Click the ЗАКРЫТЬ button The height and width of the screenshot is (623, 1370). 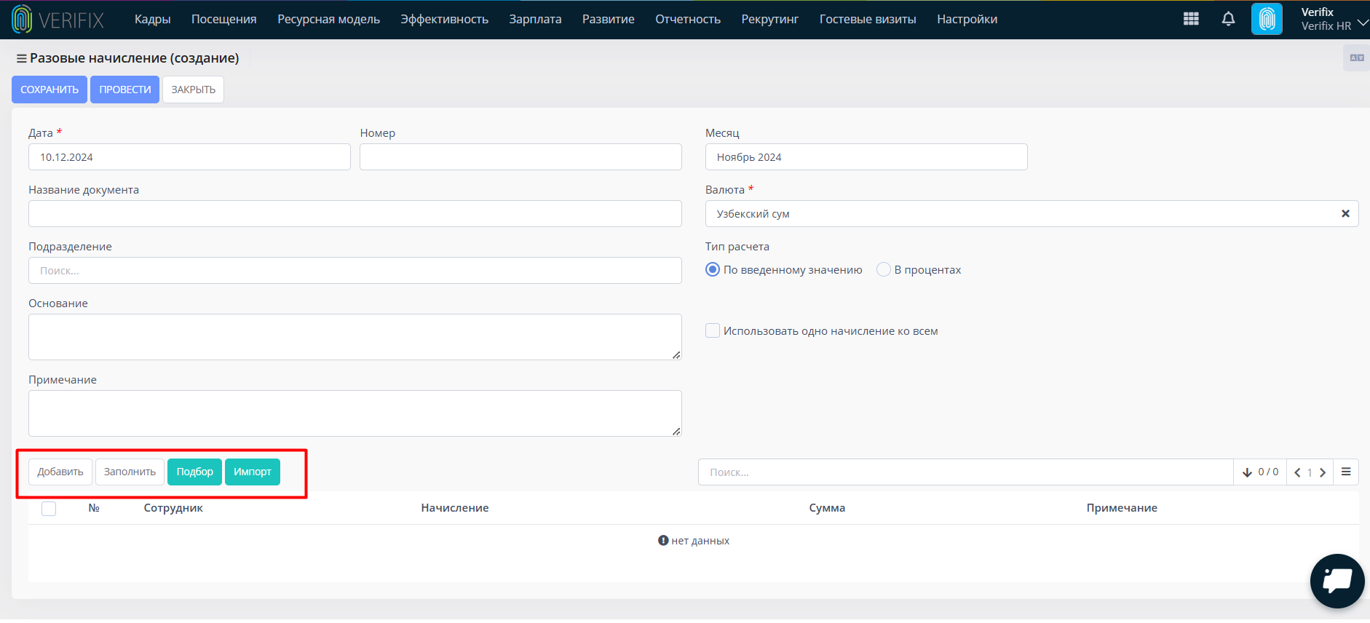click(x=193, y=90)
